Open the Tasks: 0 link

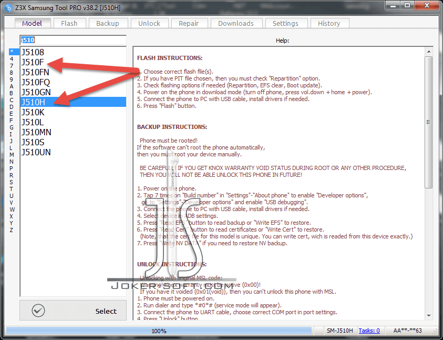(369, 331)
